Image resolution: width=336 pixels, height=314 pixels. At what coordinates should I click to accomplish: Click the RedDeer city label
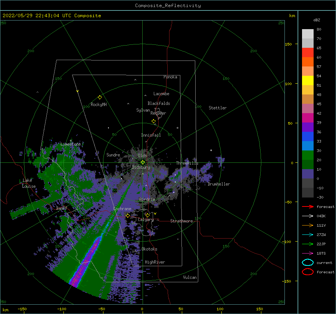(158, 113)
